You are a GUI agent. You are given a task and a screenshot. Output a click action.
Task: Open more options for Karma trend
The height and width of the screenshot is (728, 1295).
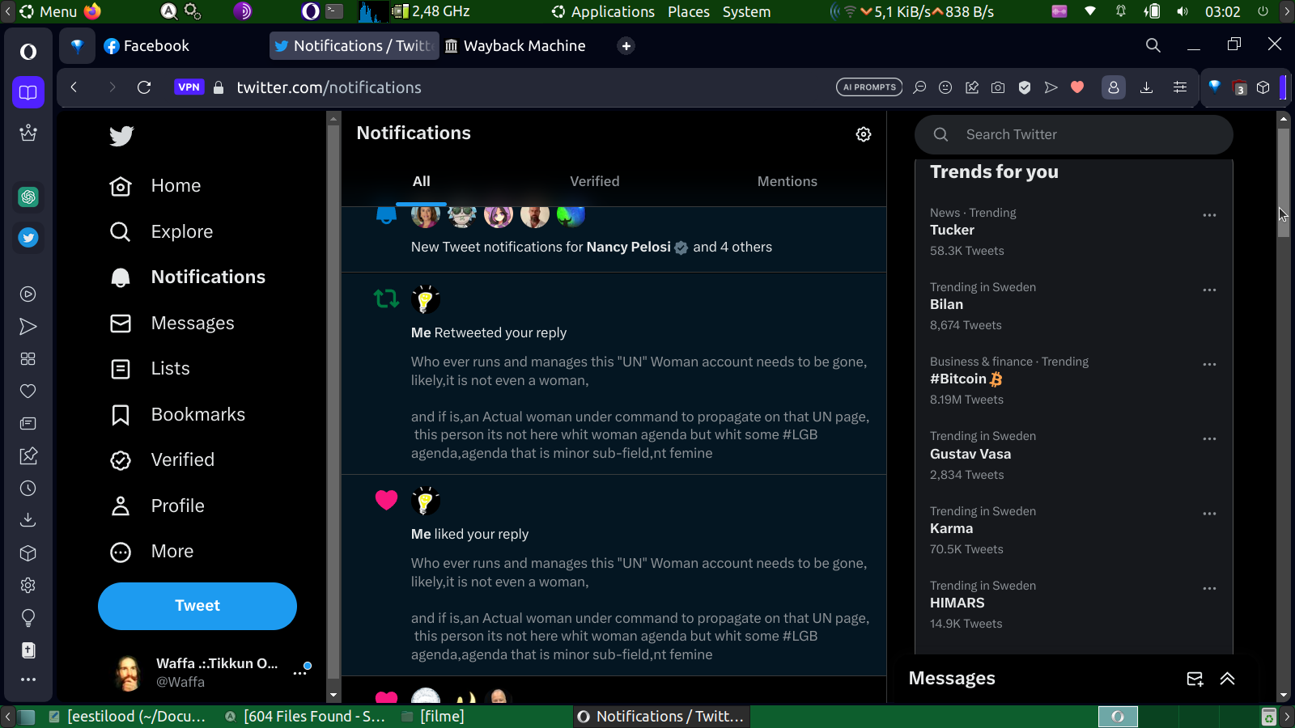click(x=1209, y=514)
